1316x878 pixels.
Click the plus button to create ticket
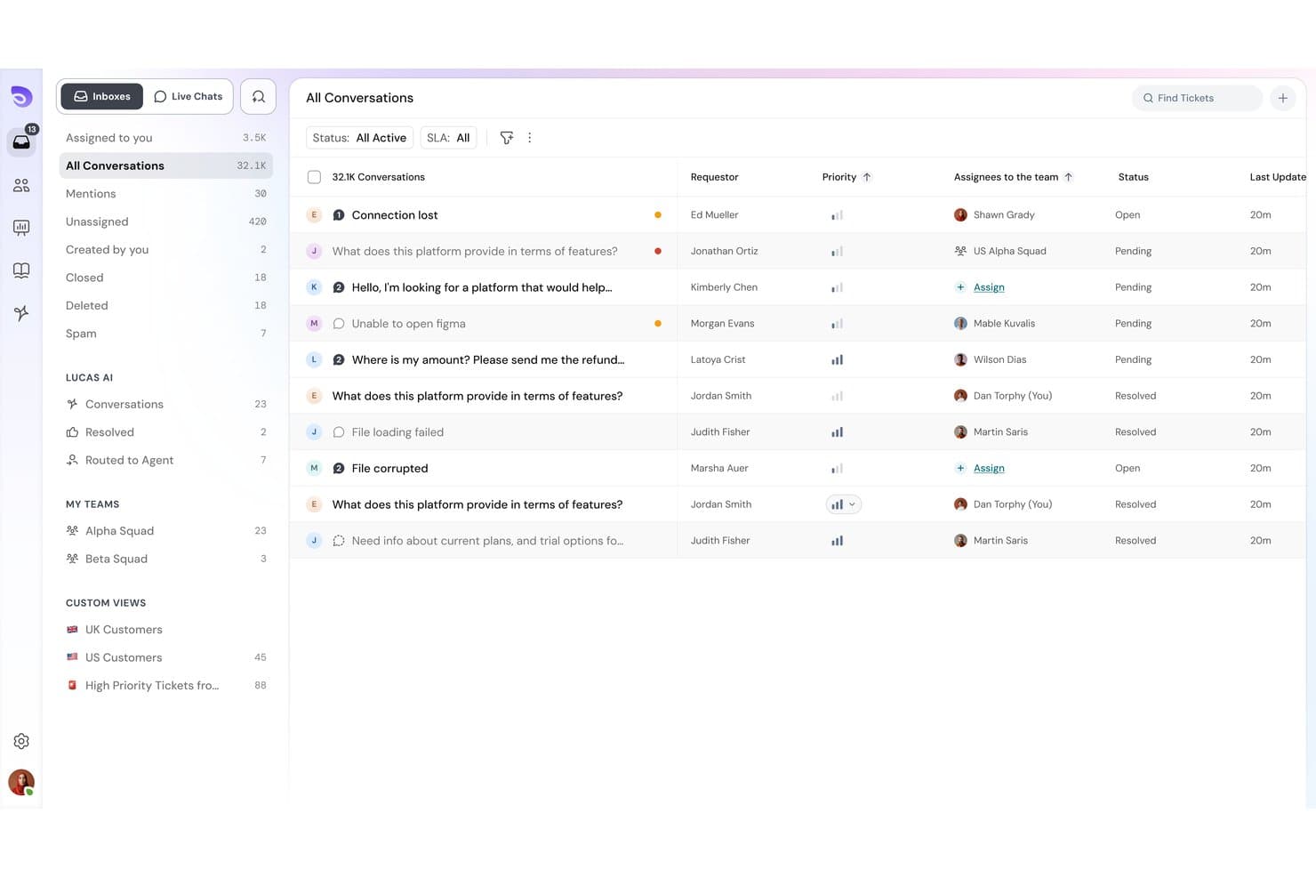1282,98
